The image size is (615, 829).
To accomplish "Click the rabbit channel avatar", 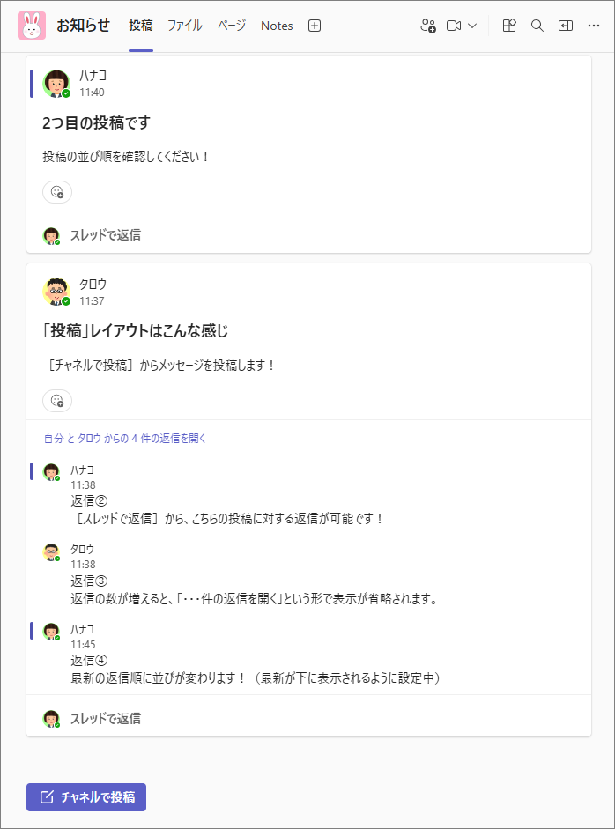I will (x=32, y=26).
